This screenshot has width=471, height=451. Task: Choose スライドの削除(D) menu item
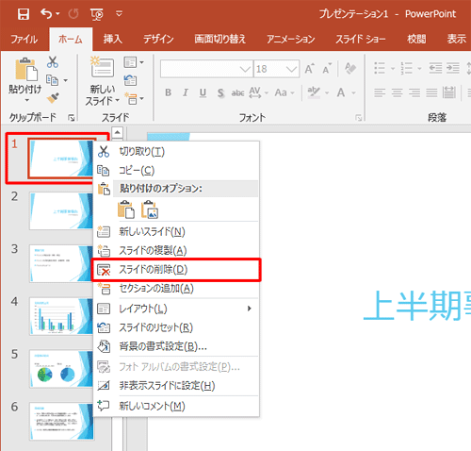click(x=176, y=270)
